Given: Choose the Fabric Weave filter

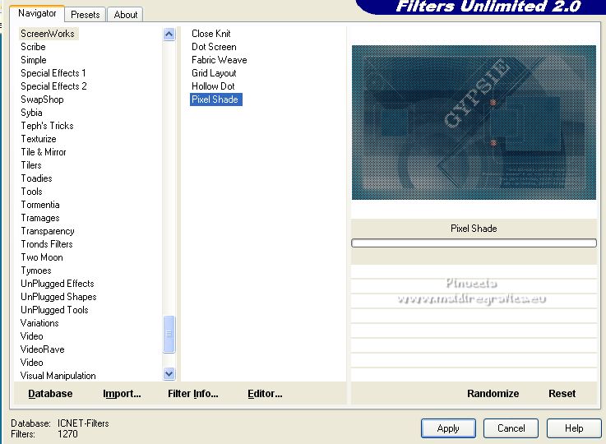Looking at the screenshot, I should [220, 60].
